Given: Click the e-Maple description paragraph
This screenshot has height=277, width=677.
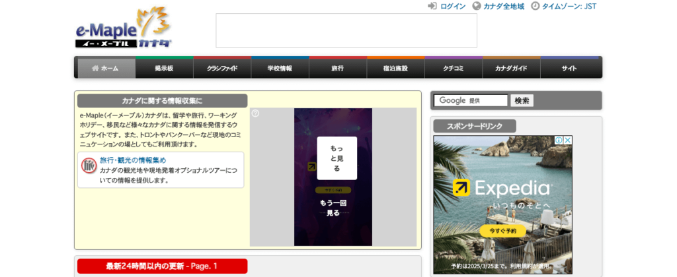Looking at the screenshot, I should pos(159,130).
